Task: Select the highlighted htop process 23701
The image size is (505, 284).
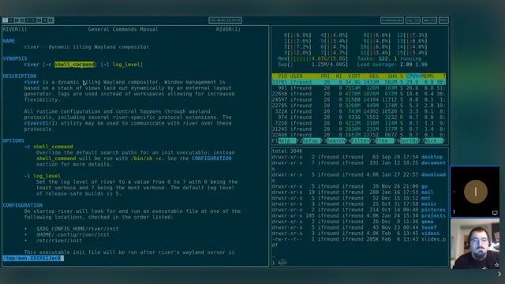Action: point(359,82)
